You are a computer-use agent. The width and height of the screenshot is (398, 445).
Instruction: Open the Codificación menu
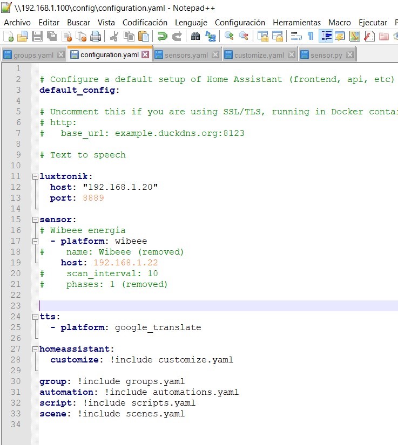click(145, 23)
